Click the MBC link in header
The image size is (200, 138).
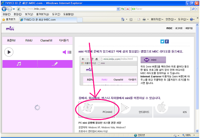tap(169, 28)
